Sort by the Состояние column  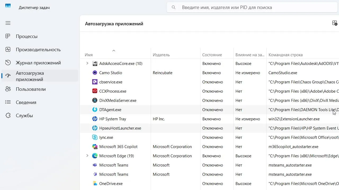(212, 55)
